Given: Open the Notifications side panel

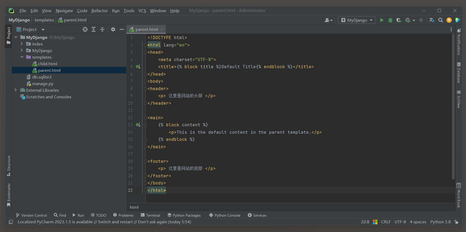Looking at the screenshot, I should coord(459,42).
